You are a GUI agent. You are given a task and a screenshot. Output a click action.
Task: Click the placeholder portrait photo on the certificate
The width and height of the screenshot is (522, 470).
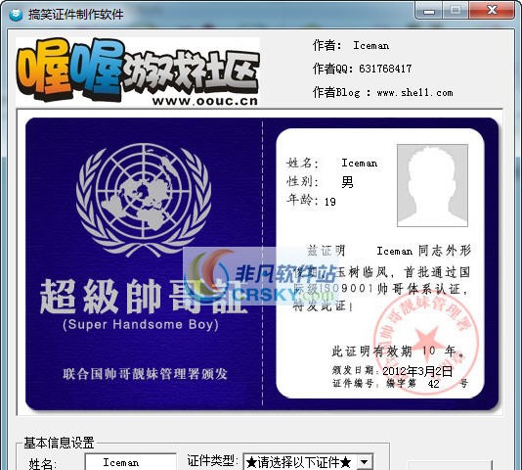point(432,185)
